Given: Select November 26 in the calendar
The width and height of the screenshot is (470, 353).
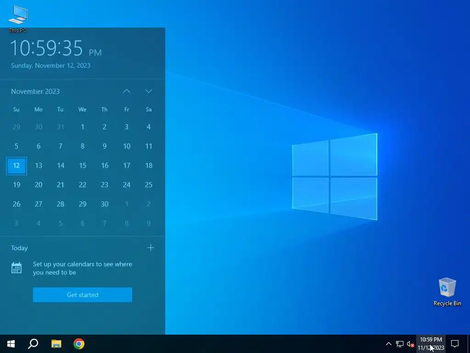Looking at the screenshot, I should 17,204.
